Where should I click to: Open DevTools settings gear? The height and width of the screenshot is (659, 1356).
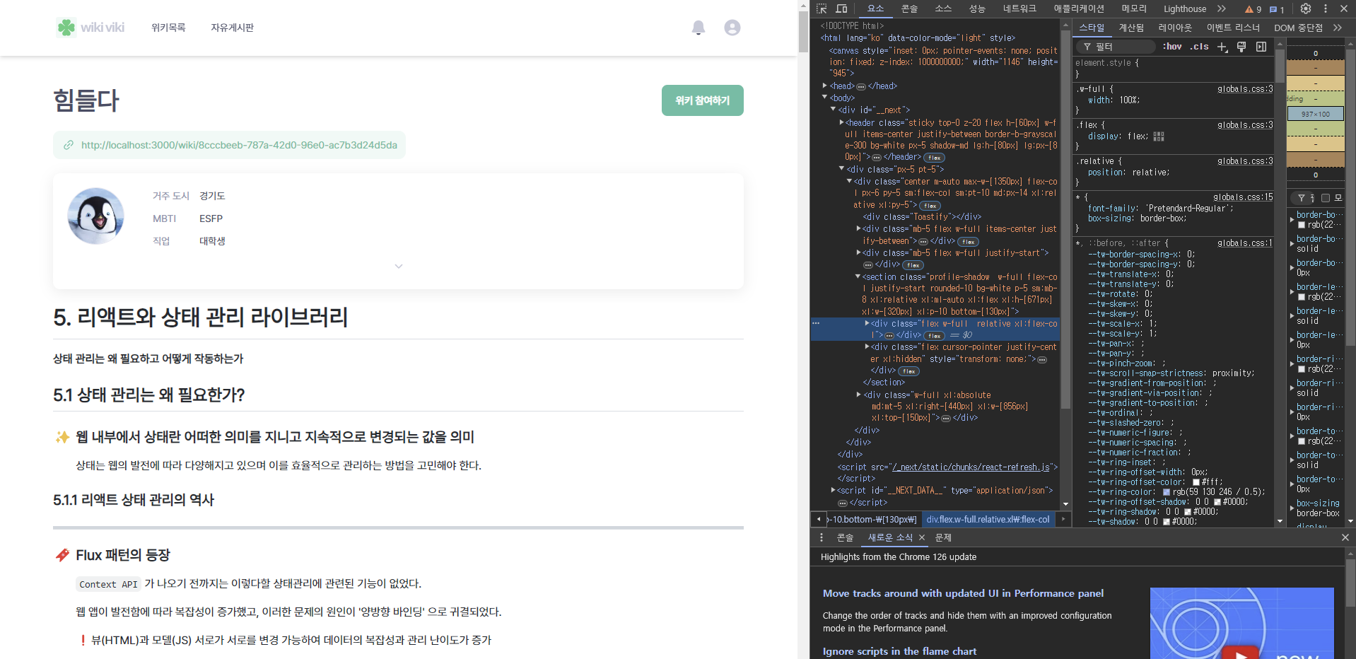pyautogui.click(x=1306, y=8)
